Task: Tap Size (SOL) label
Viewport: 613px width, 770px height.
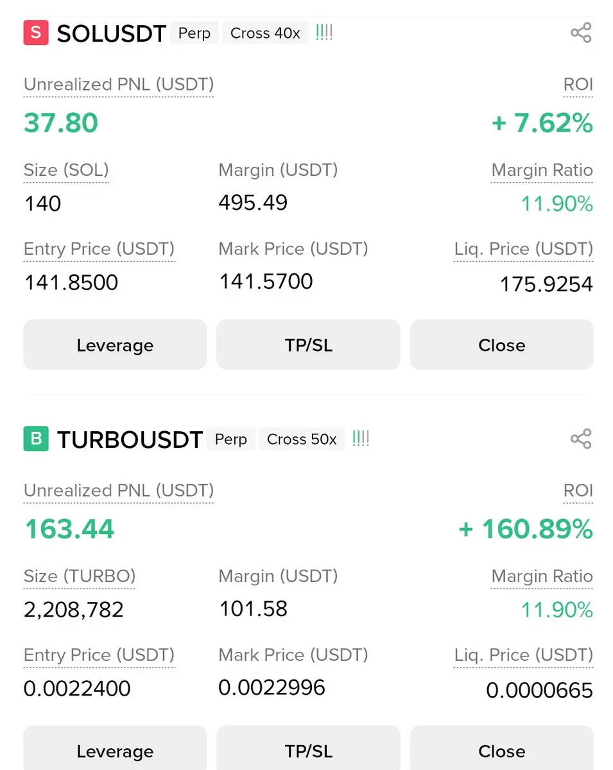Action: point(66,171)
